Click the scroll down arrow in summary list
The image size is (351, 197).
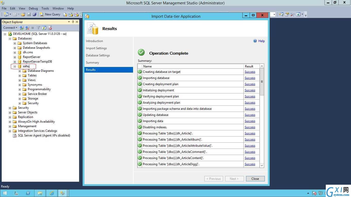click(x=262, y=165)
